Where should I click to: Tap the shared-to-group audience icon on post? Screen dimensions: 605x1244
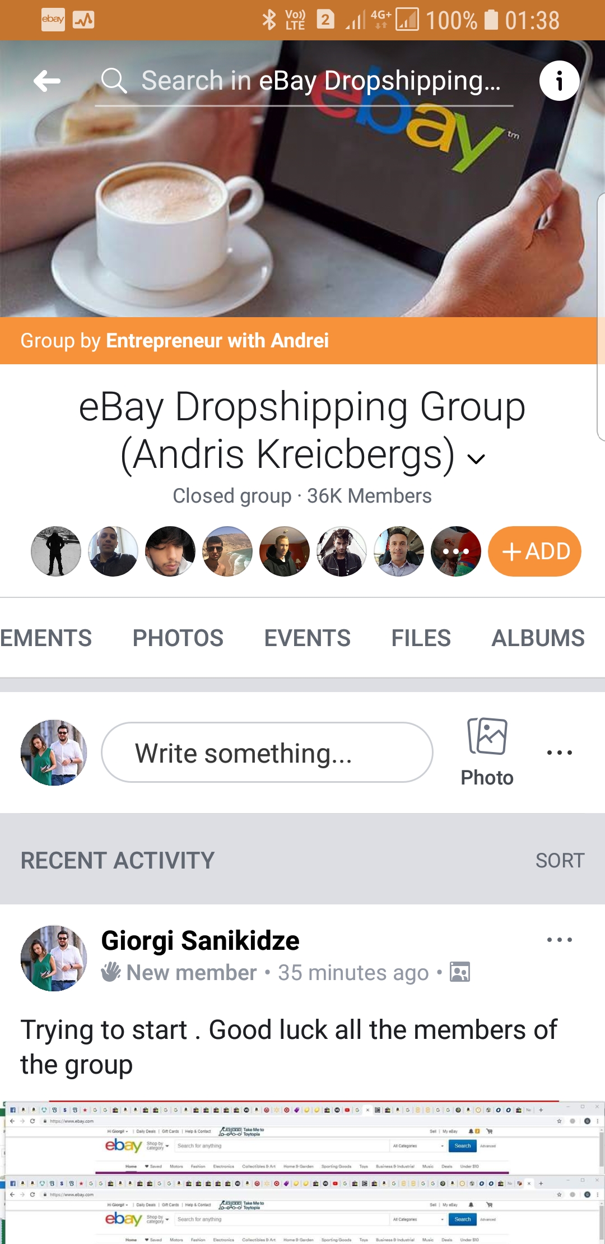point(460,972)
